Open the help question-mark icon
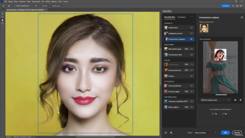The height and width of the screenshot is (138, 245). tap(237, 6)
